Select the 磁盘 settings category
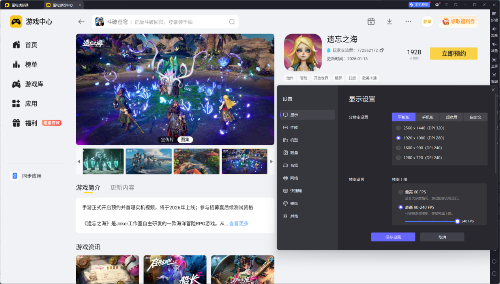Image resolution: width=500 pixels, height=284 pixels. pyautogui.click(x=307, y=153)
